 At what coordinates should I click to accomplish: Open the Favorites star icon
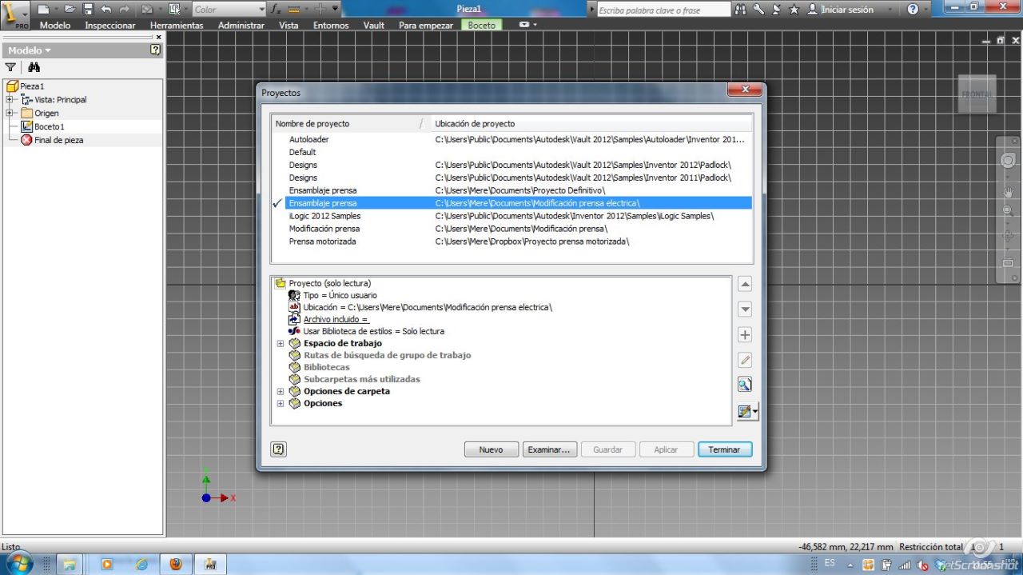tap(794, 10)
